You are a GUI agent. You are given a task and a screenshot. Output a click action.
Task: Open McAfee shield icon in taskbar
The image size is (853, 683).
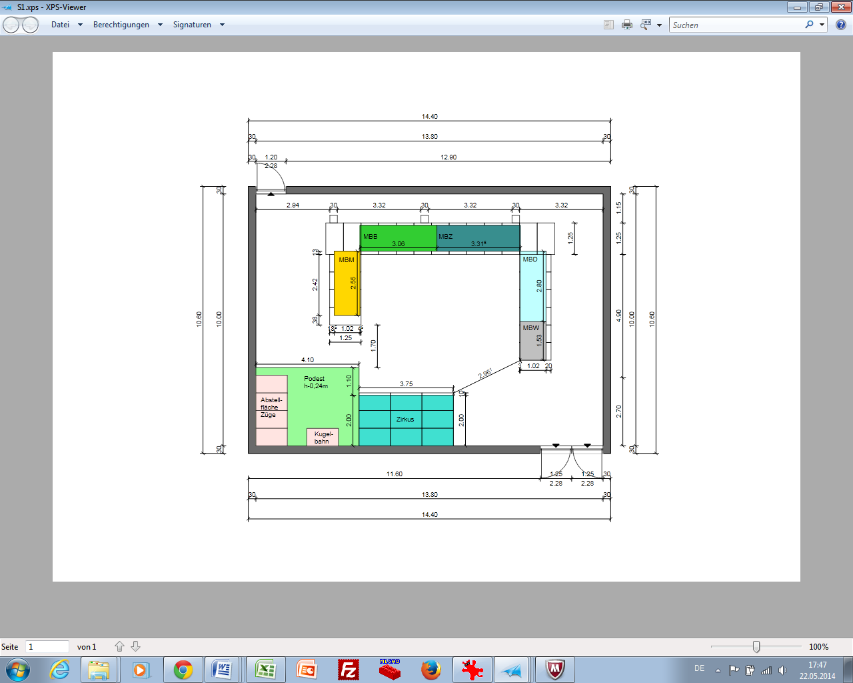[555, 670]
